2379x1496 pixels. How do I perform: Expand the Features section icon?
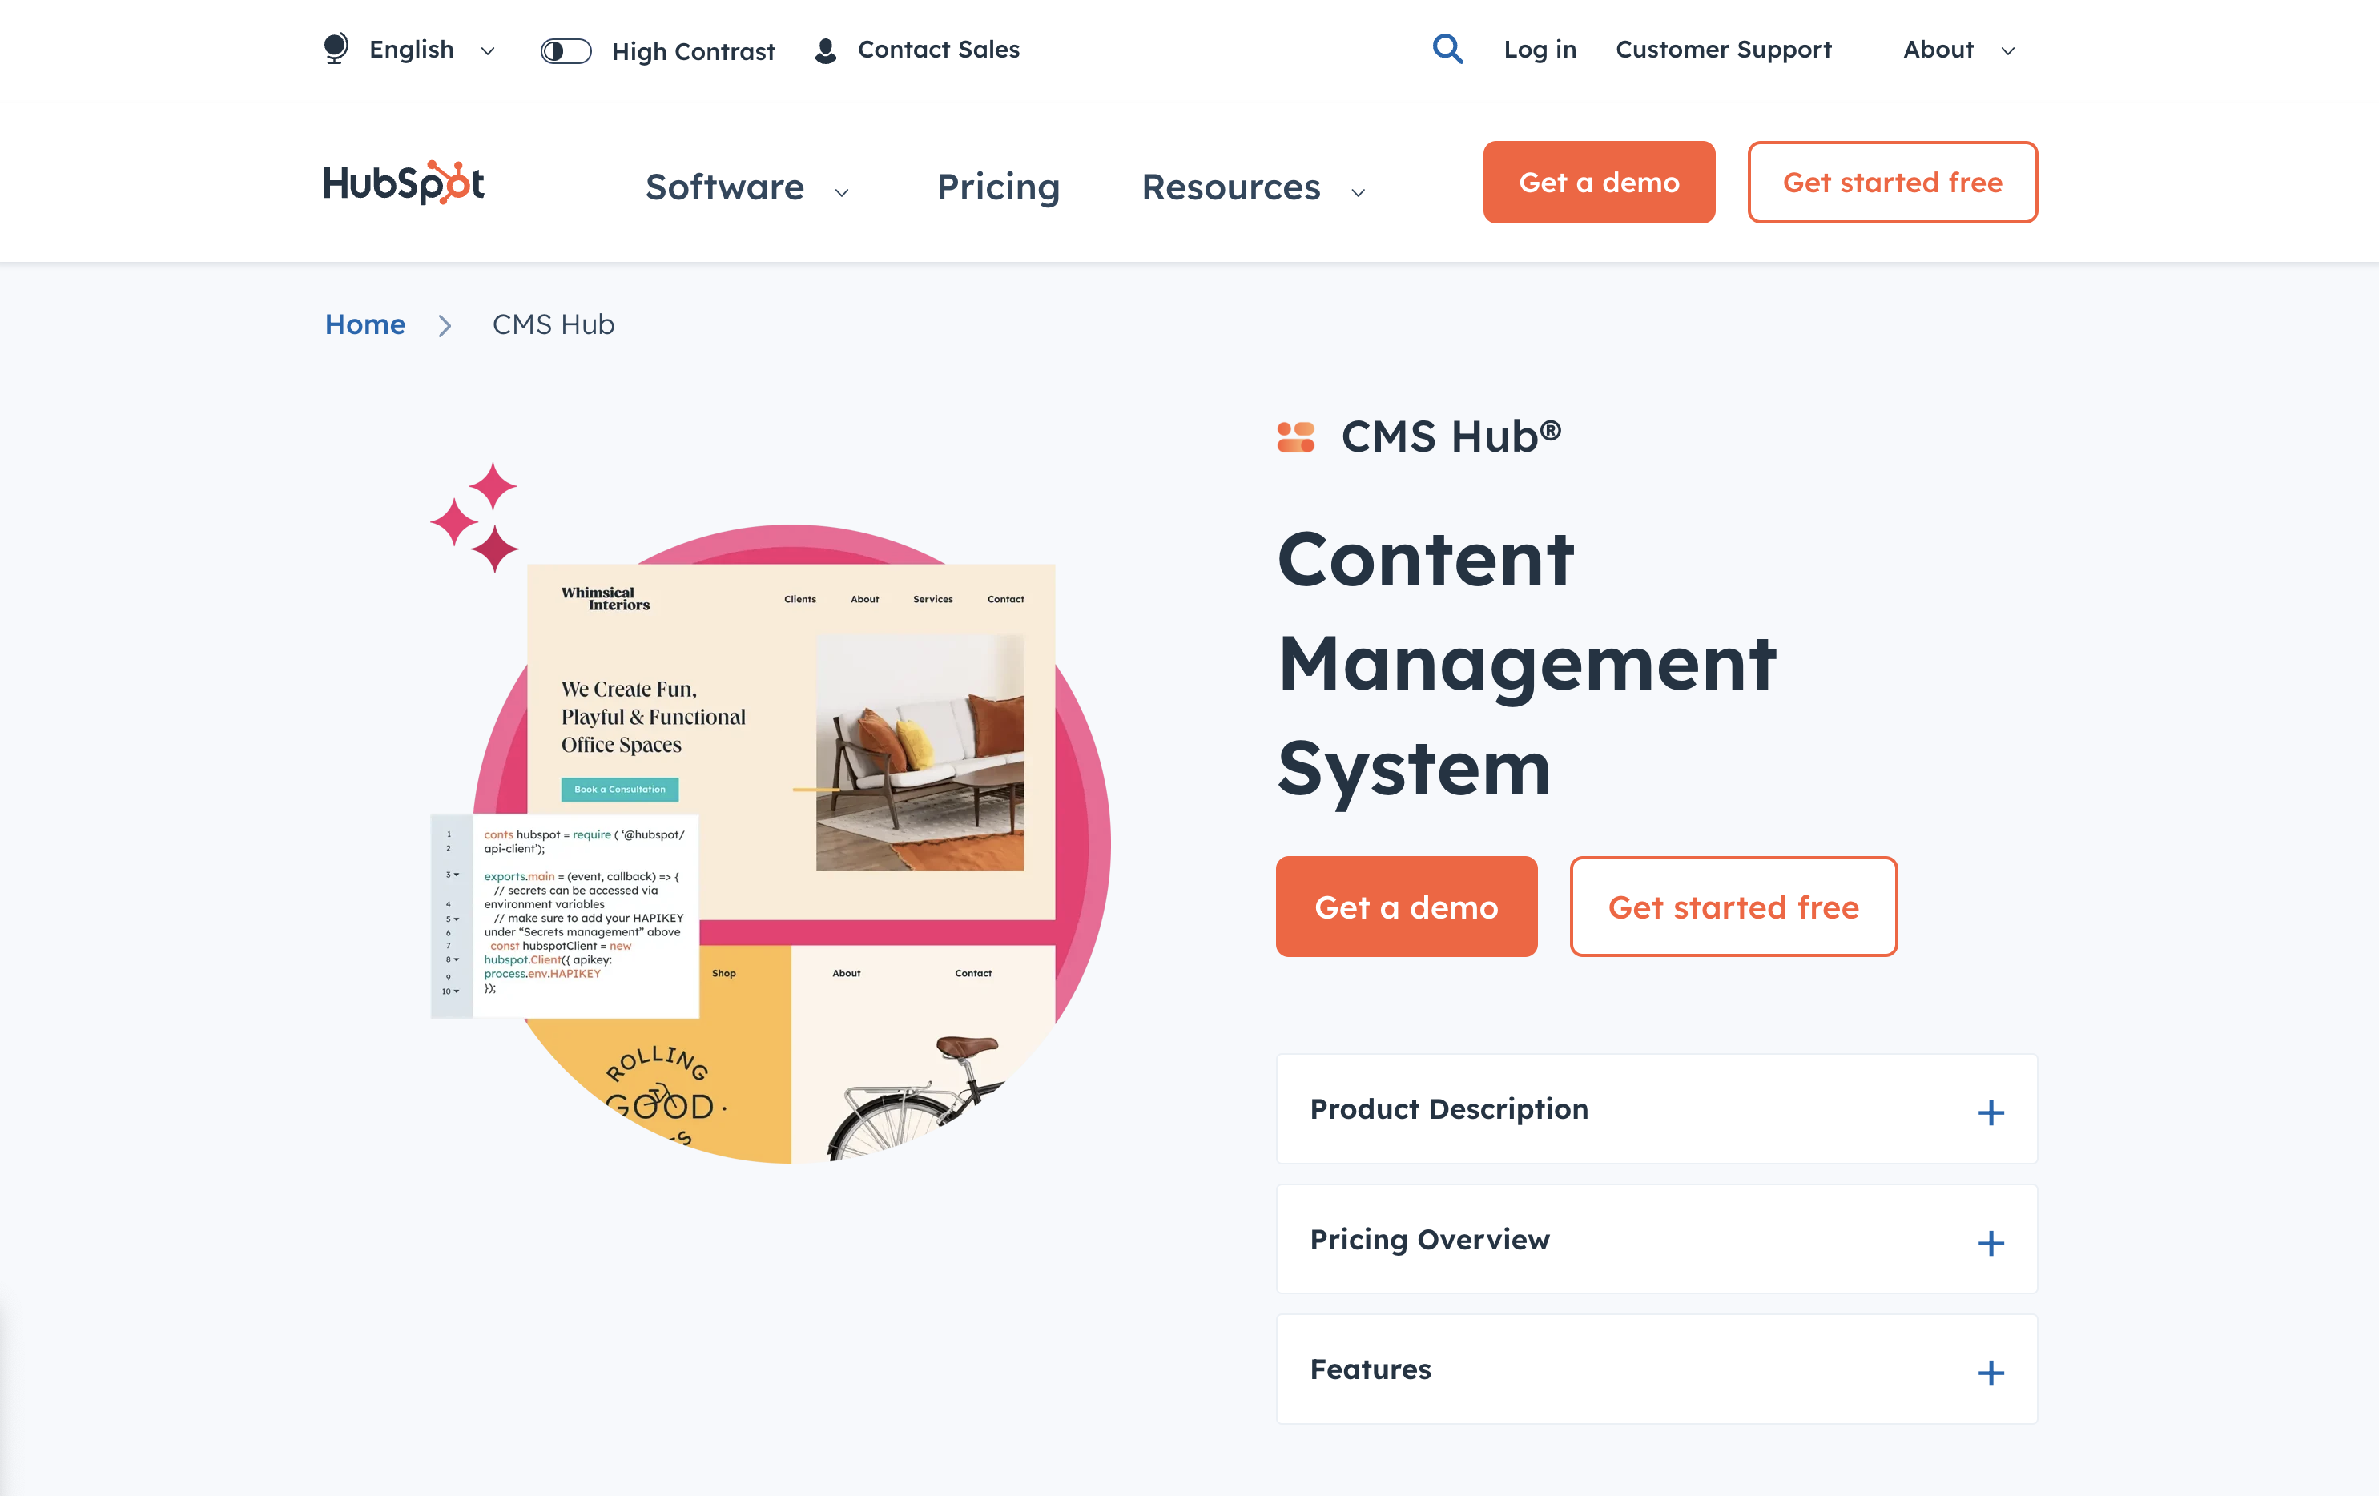coord(1991,1370)
